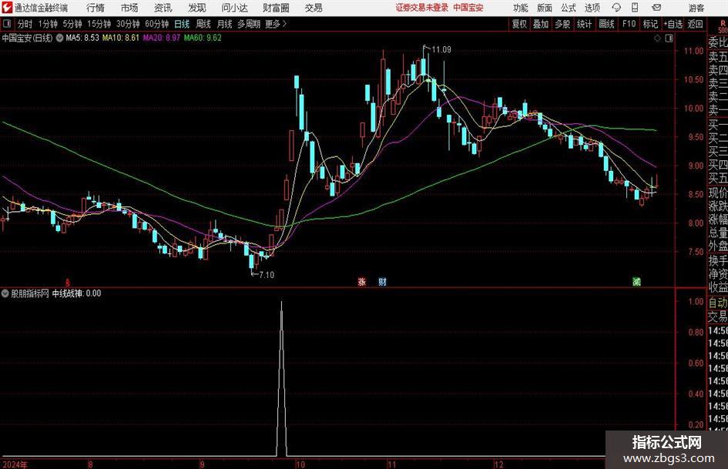This screenshot has height=469, width=728.
Task: Open the 版面 menu
Action: pyautogui.click(x=544, y=8)
